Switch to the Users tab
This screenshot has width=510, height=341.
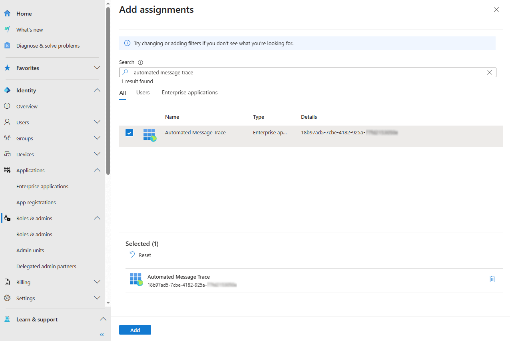pos(143,93)
